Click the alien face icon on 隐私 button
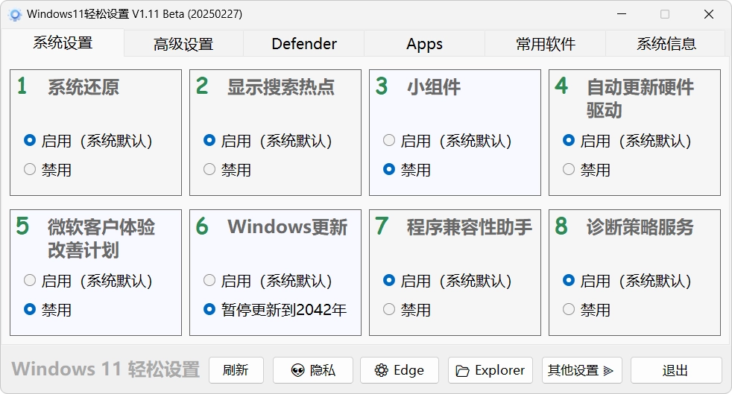Viewport: 732px width, 394px height. (x=298, y=371)
